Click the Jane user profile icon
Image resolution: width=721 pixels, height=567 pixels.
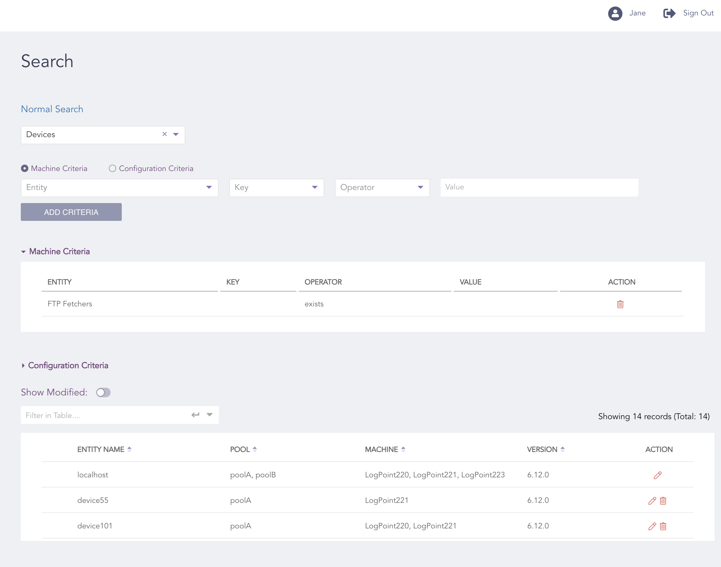[x=615, y=13]
